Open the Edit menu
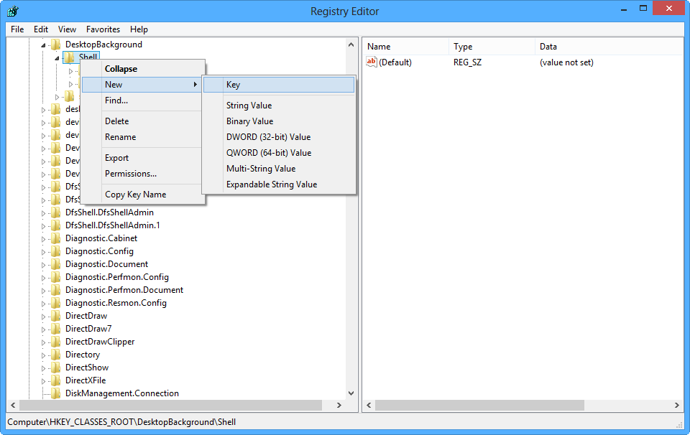 (x=41, y=29)
